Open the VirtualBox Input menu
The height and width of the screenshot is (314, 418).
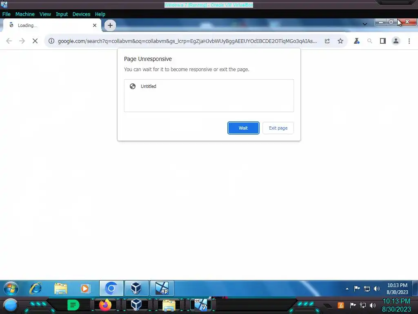click(62, 14)
